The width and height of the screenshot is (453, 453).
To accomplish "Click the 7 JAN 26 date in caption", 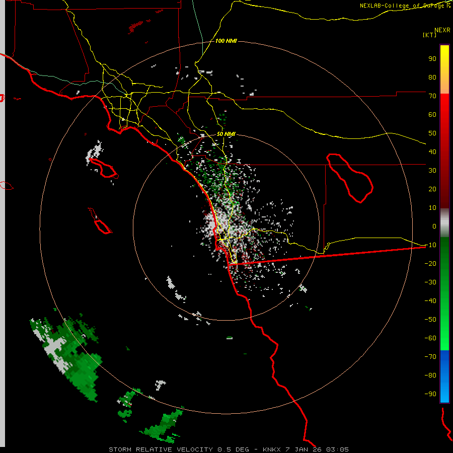I will point(304,449).
